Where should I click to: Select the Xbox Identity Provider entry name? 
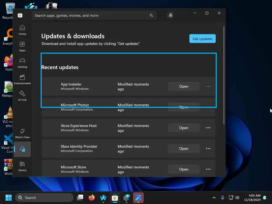click(79, 146)
